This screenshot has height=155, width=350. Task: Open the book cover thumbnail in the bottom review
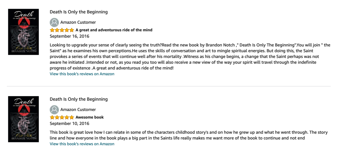(23, 119)
